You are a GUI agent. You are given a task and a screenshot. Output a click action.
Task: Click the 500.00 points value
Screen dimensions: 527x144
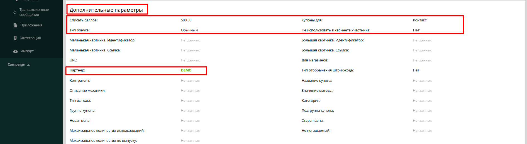186,20
